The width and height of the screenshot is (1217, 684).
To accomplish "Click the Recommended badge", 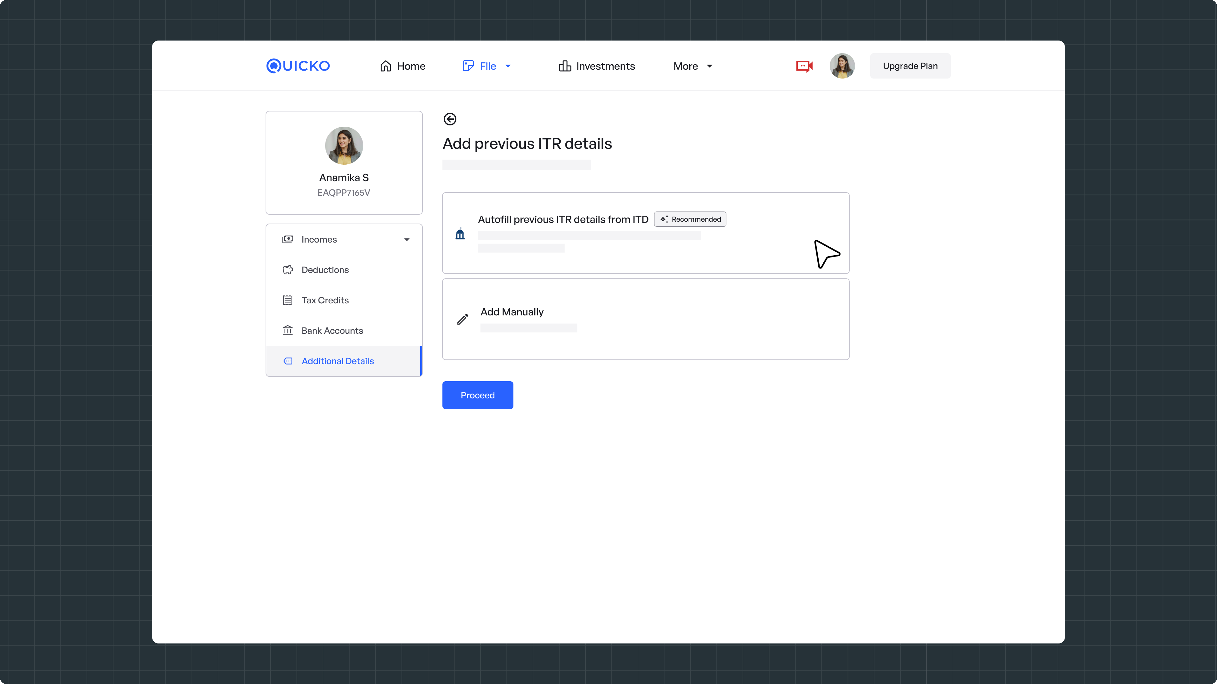I will point(690,219).
